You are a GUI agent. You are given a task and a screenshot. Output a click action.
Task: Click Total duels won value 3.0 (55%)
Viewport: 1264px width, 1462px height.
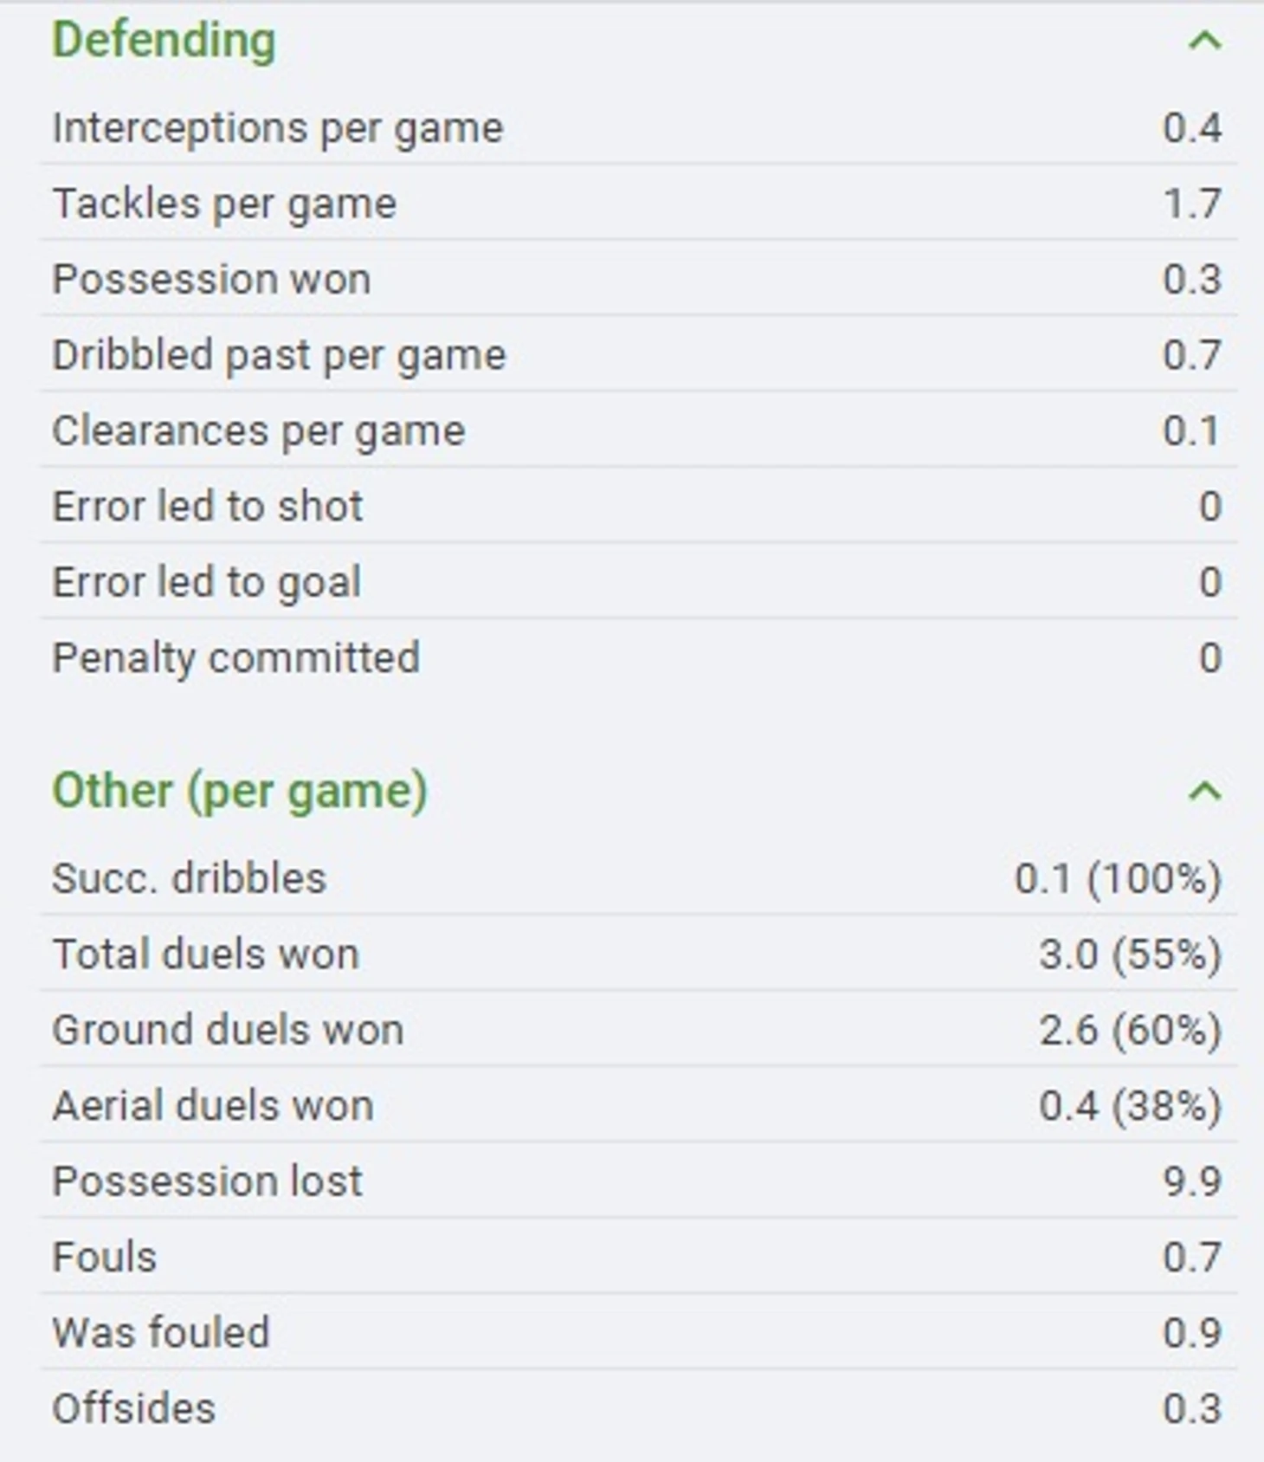(x=1130, y=954)
